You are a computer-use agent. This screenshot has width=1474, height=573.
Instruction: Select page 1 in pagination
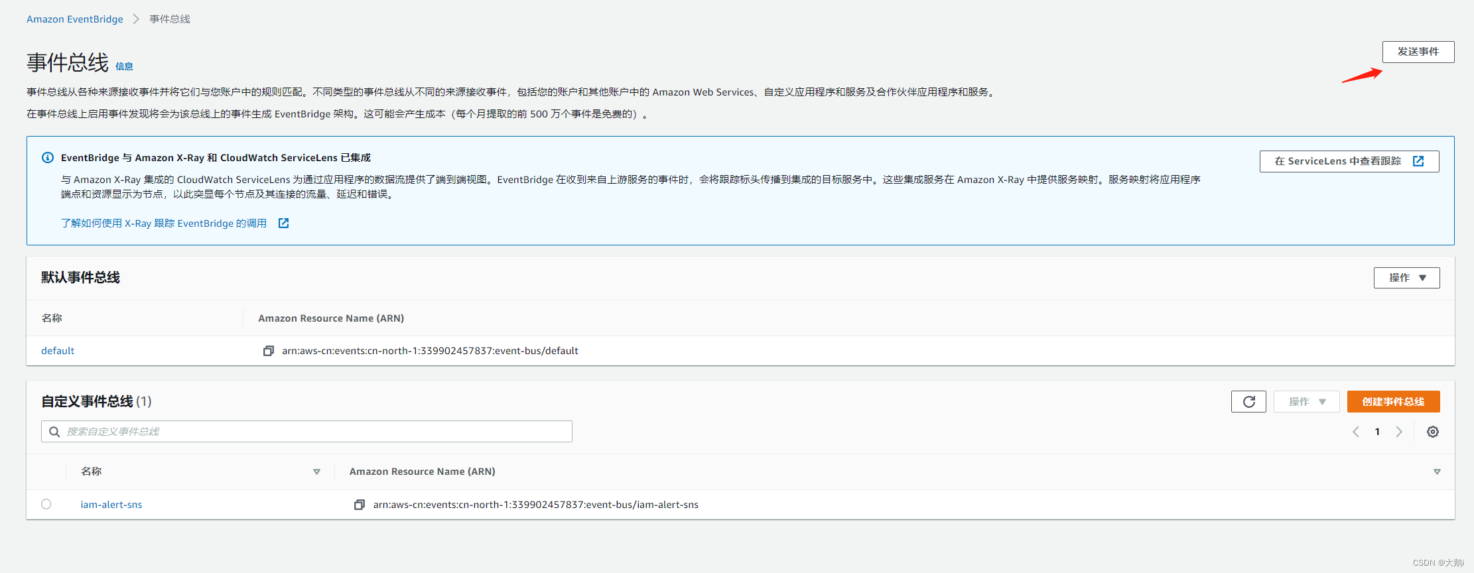coord(1377,432)
